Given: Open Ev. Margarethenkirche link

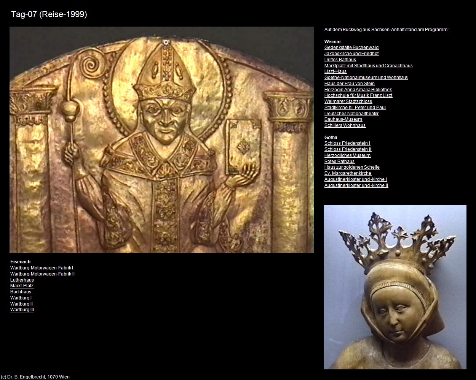Looking at the screenshot, I should [348, 173].
